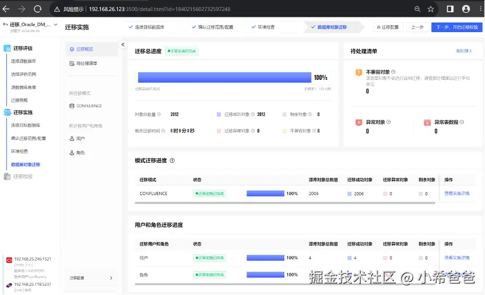Viewport: 485px width, 295px height.
Task: Click 用户 row 100% progress bar
Action: pos(265,258)
